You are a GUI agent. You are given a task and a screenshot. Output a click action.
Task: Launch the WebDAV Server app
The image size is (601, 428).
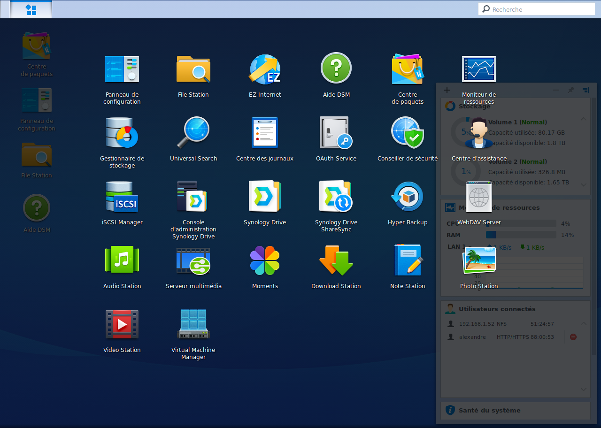(x=479, y=198)
